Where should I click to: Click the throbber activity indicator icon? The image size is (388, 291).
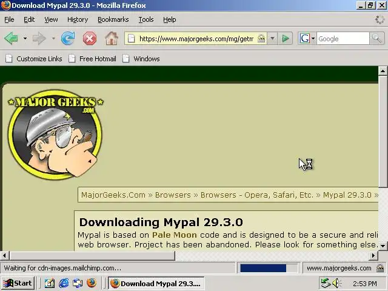[x=380, y=19]
